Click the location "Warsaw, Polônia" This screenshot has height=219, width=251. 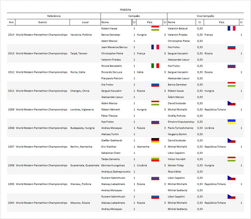pos(81,184)
